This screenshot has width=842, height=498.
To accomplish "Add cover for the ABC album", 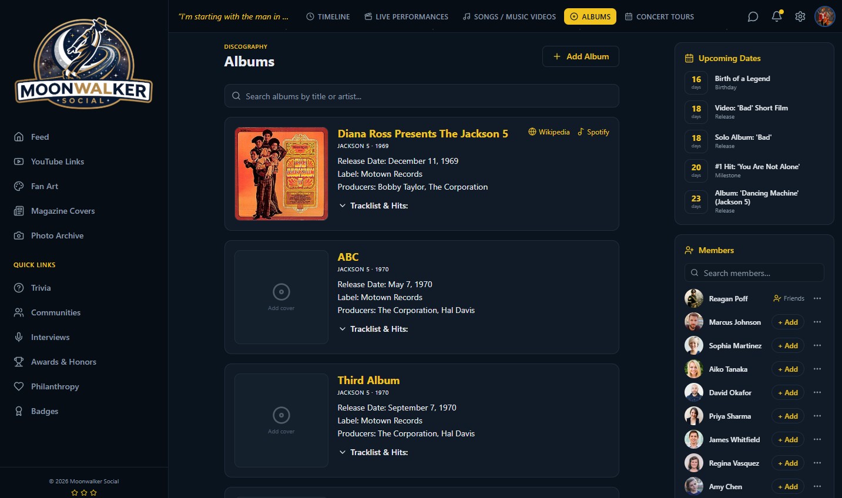I will pos(281,297).
